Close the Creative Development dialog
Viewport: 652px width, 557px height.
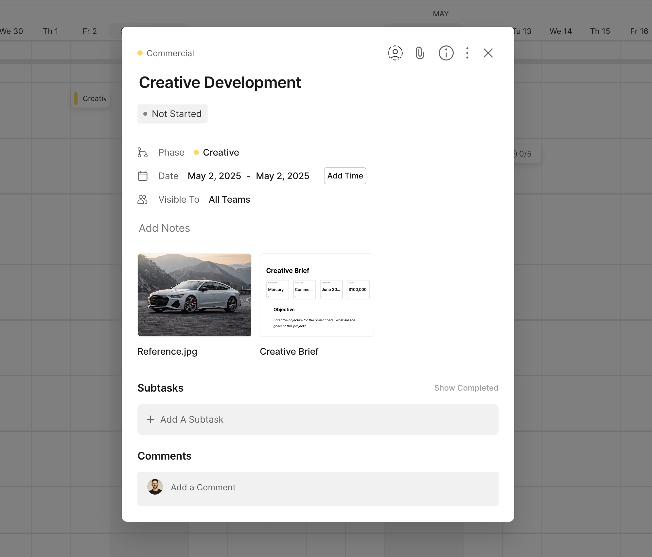pyautogui.click(x=488, y=53)
